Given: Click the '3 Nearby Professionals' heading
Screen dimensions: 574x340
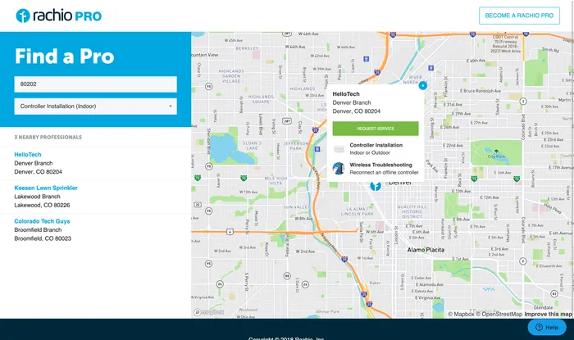Looking at the screenshot, I should [x=48, y=138].
